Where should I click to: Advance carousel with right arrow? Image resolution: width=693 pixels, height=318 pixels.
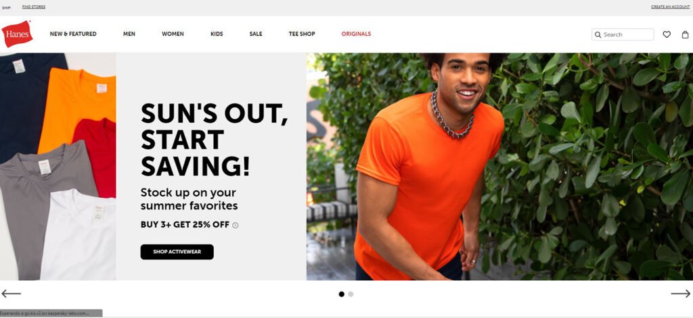pos(680,293)
